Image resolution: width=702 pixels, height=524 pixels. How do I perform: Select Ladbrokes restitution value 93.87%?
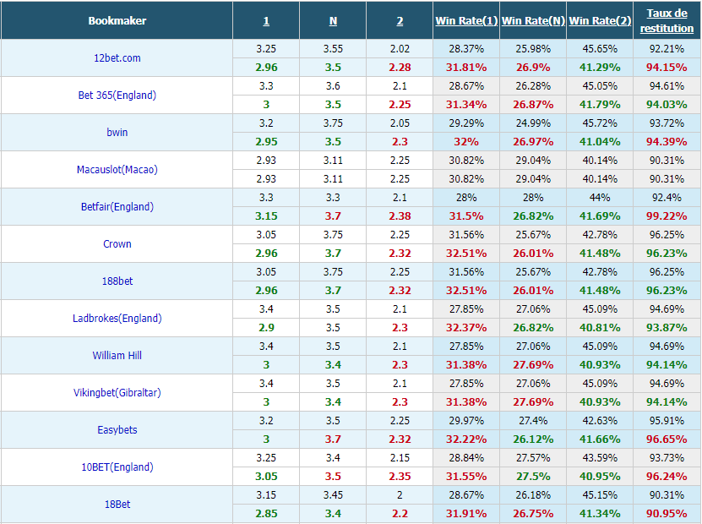point(667,327)
